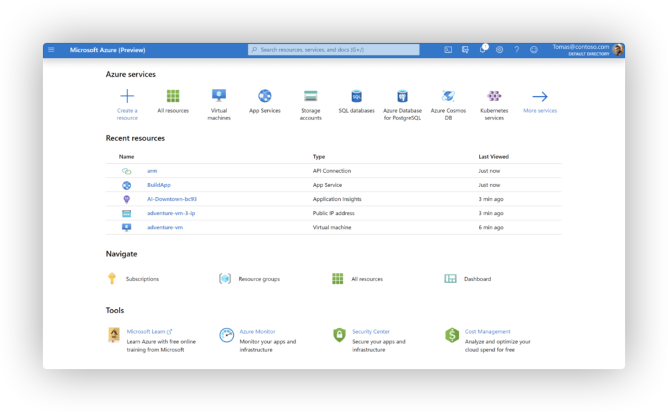Open the notifications bell

pos(483,49)
